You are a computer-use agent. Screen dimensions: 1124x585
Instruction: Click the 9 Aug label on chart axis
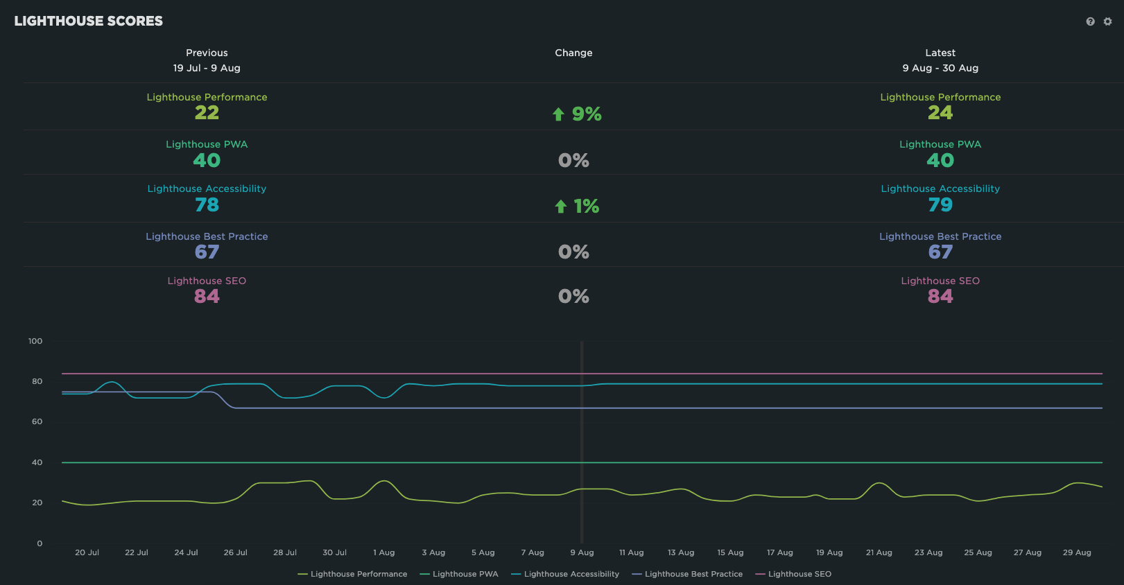point(582,552)
